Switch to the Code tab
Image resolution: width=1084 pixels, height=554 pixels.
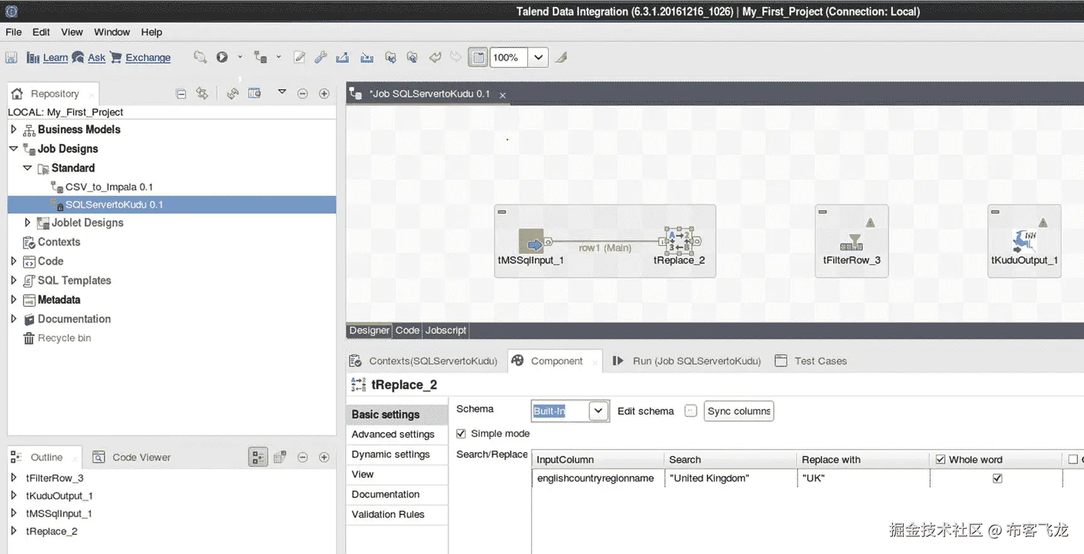coord(407,330)
